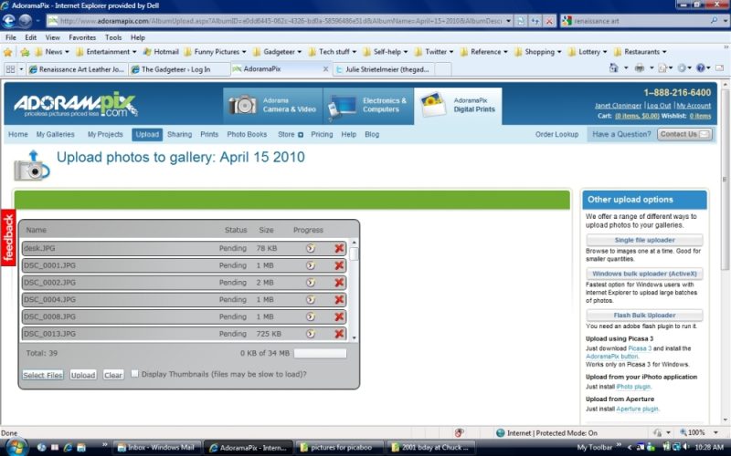731x456 pixels.
Task: Open the Adorama Camera & Video section
Action: pos(271,105)
